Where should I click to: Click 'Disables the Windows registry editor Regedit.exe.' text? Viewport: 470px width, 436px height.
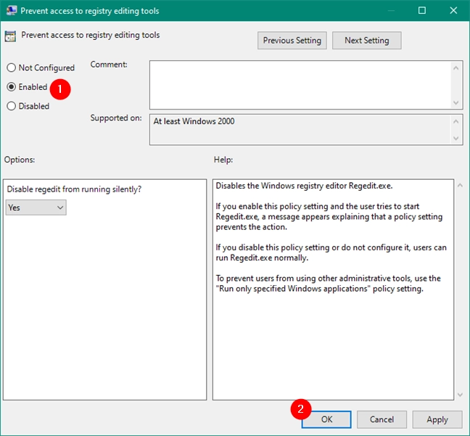[304, 186]
